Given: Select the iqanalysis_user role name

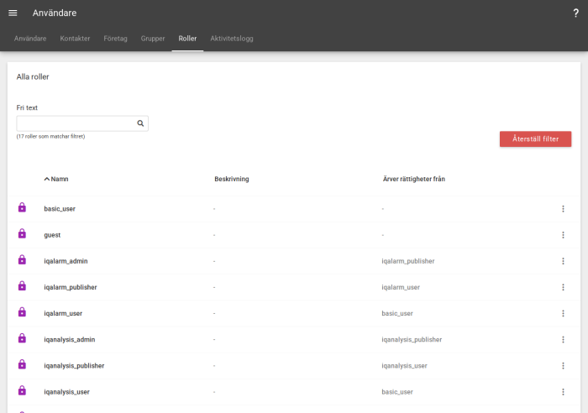Looking at the screenshot, I should tap(66, 392).
